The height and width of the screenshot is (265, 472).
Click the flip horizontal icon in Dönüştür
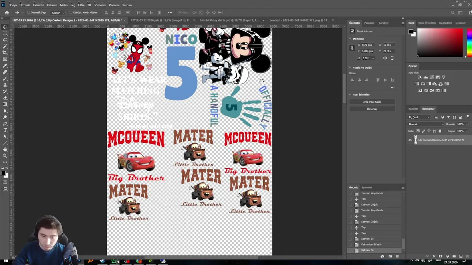point(385,58)
